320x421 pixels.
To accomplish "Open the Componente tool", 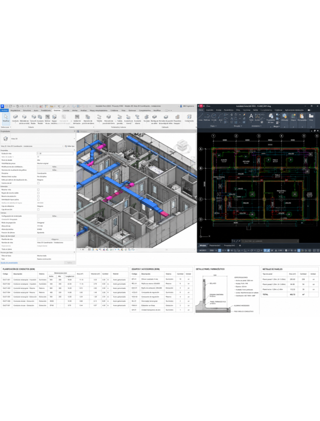I will [189, 118].
